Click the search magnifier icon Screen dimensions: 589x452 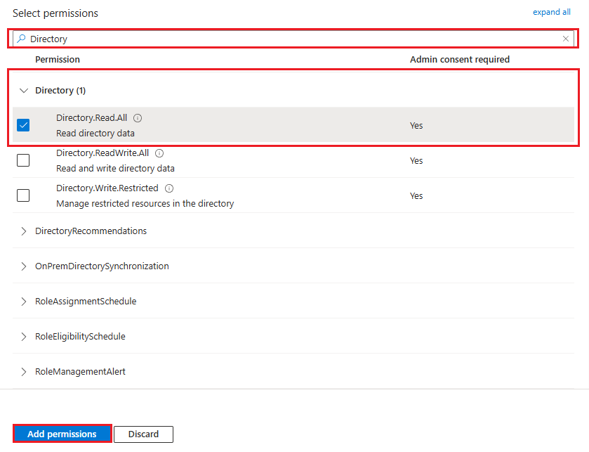tap(21, 39)
